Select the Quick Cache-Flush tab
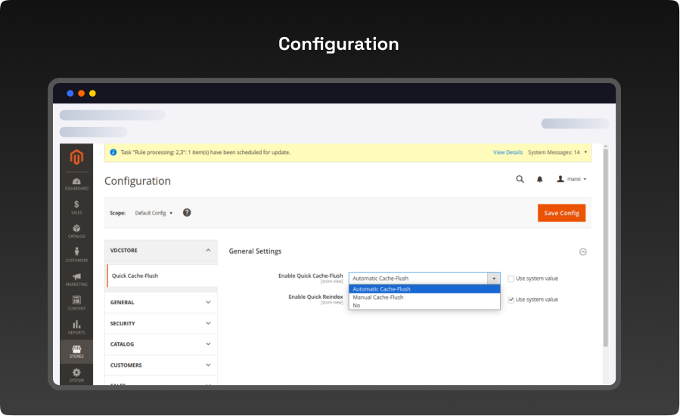The image size is (680, 416). point(135,276)
